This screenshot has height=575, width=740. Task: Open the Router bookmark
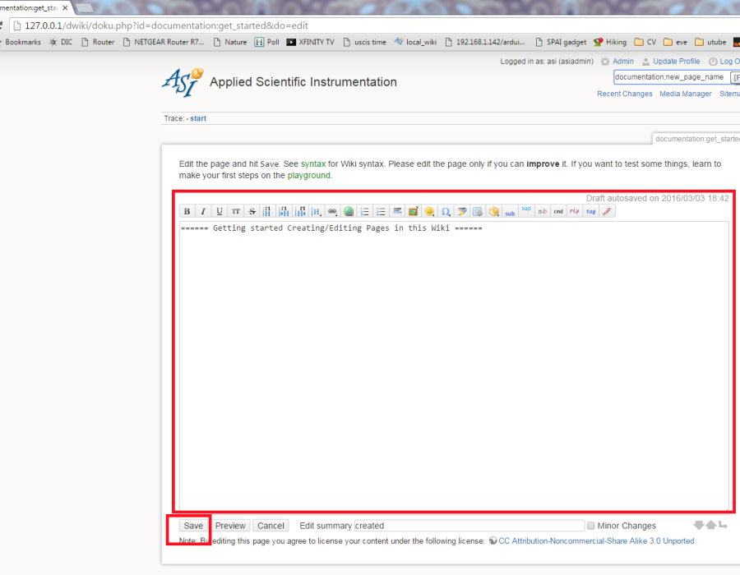[x=98, y=42]
